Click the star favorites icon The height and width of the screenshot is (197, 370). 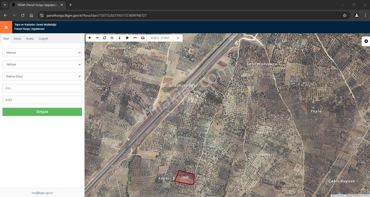pyautogui.click(x=127, y=38)
